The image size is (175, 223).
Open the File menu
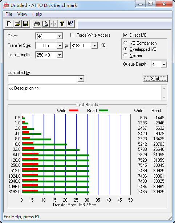[x=9, y=14]
